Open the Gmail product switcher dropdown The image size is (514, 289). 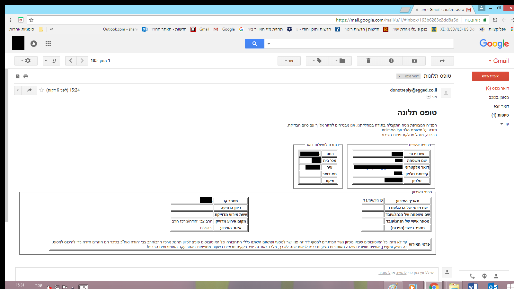(x=499, y=61)
